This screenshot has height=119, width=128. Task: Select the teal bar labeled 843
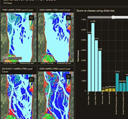(x=124, y=87)
